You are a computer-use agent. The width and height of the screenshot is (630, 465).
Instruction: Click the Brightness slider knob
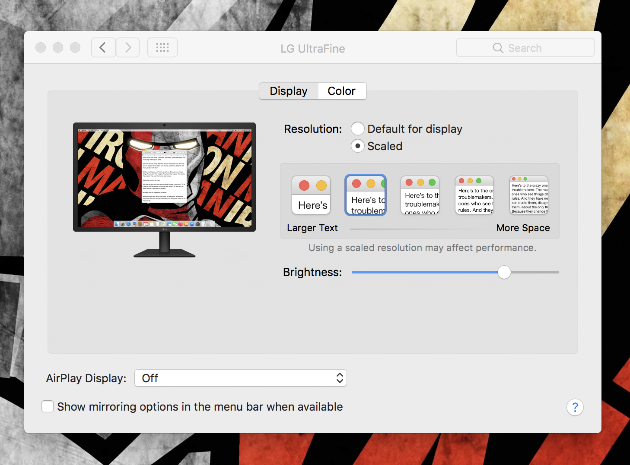click(x=504, y=272)
